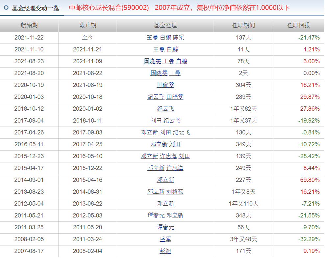Open 纪云飞 link in the 1年又37天 row
Image resolution: width=325 pixels, height=258 pixels.
coord(172,121)
